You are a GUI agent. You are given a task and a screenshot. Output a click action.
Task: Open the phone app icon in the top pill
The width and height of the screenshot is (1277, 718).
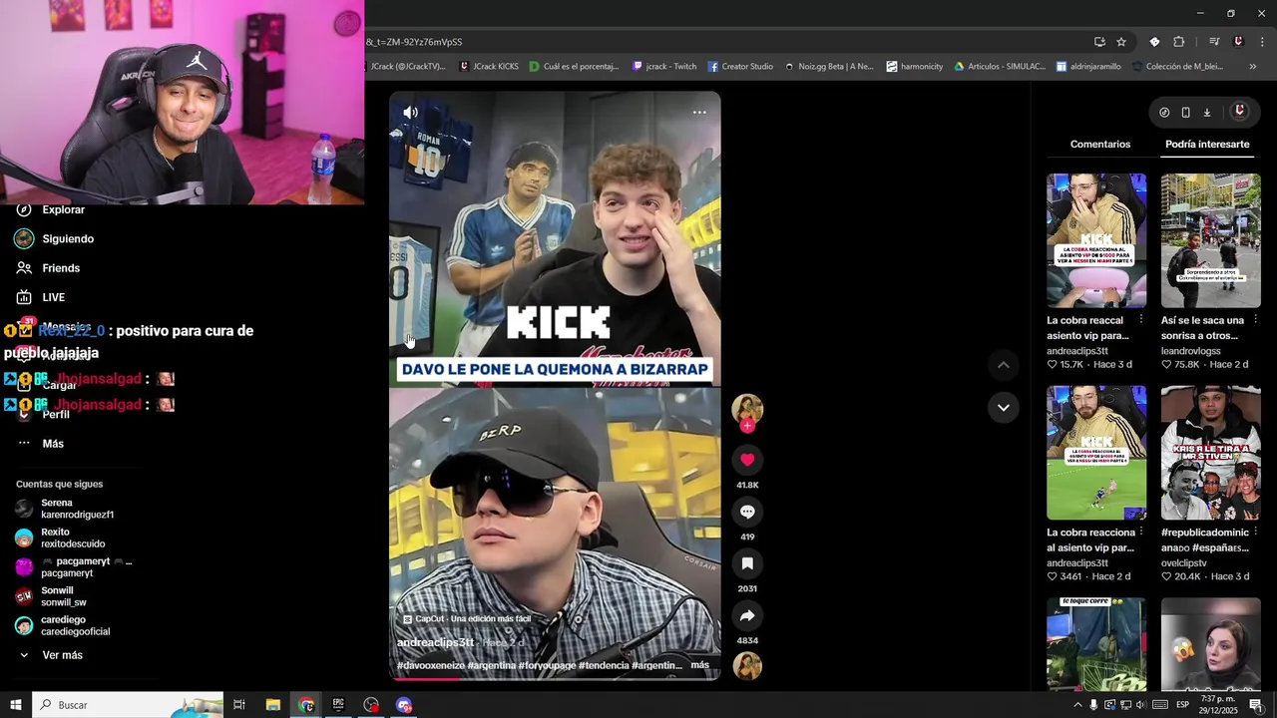coord(1185,113)
